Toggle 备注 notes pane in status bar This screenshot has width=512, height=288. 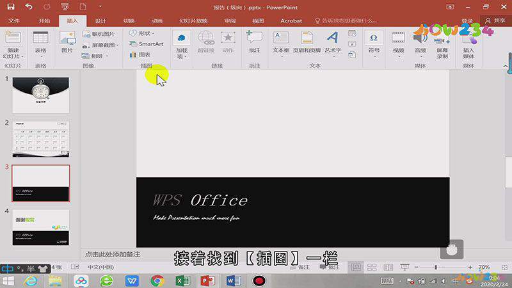pyautogui.click(x=300, y=268)
